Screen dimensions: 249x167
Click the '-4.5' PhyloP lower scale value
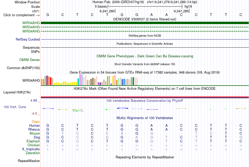pos(34,114)
